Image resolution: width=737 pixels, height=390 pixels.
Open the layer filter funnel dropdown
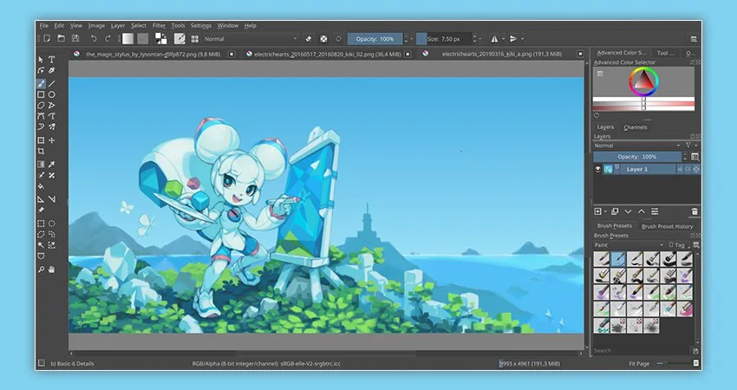click(x=690, y=146)
